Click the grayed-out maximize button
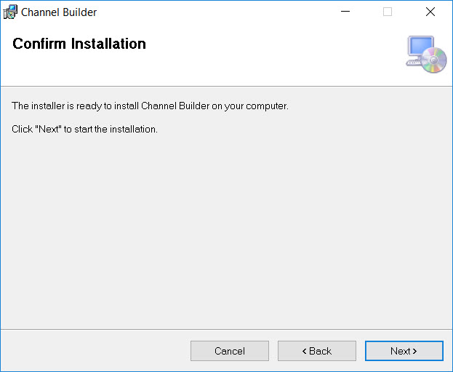This screenshot has height=372, width=453. point(388,12)
